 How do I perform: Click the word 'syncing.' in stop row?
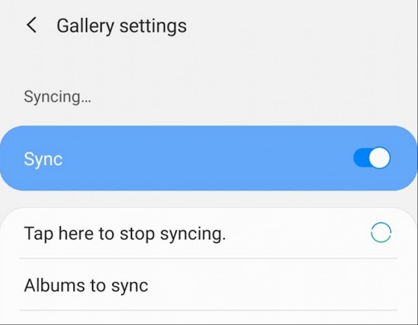[193, 234]
